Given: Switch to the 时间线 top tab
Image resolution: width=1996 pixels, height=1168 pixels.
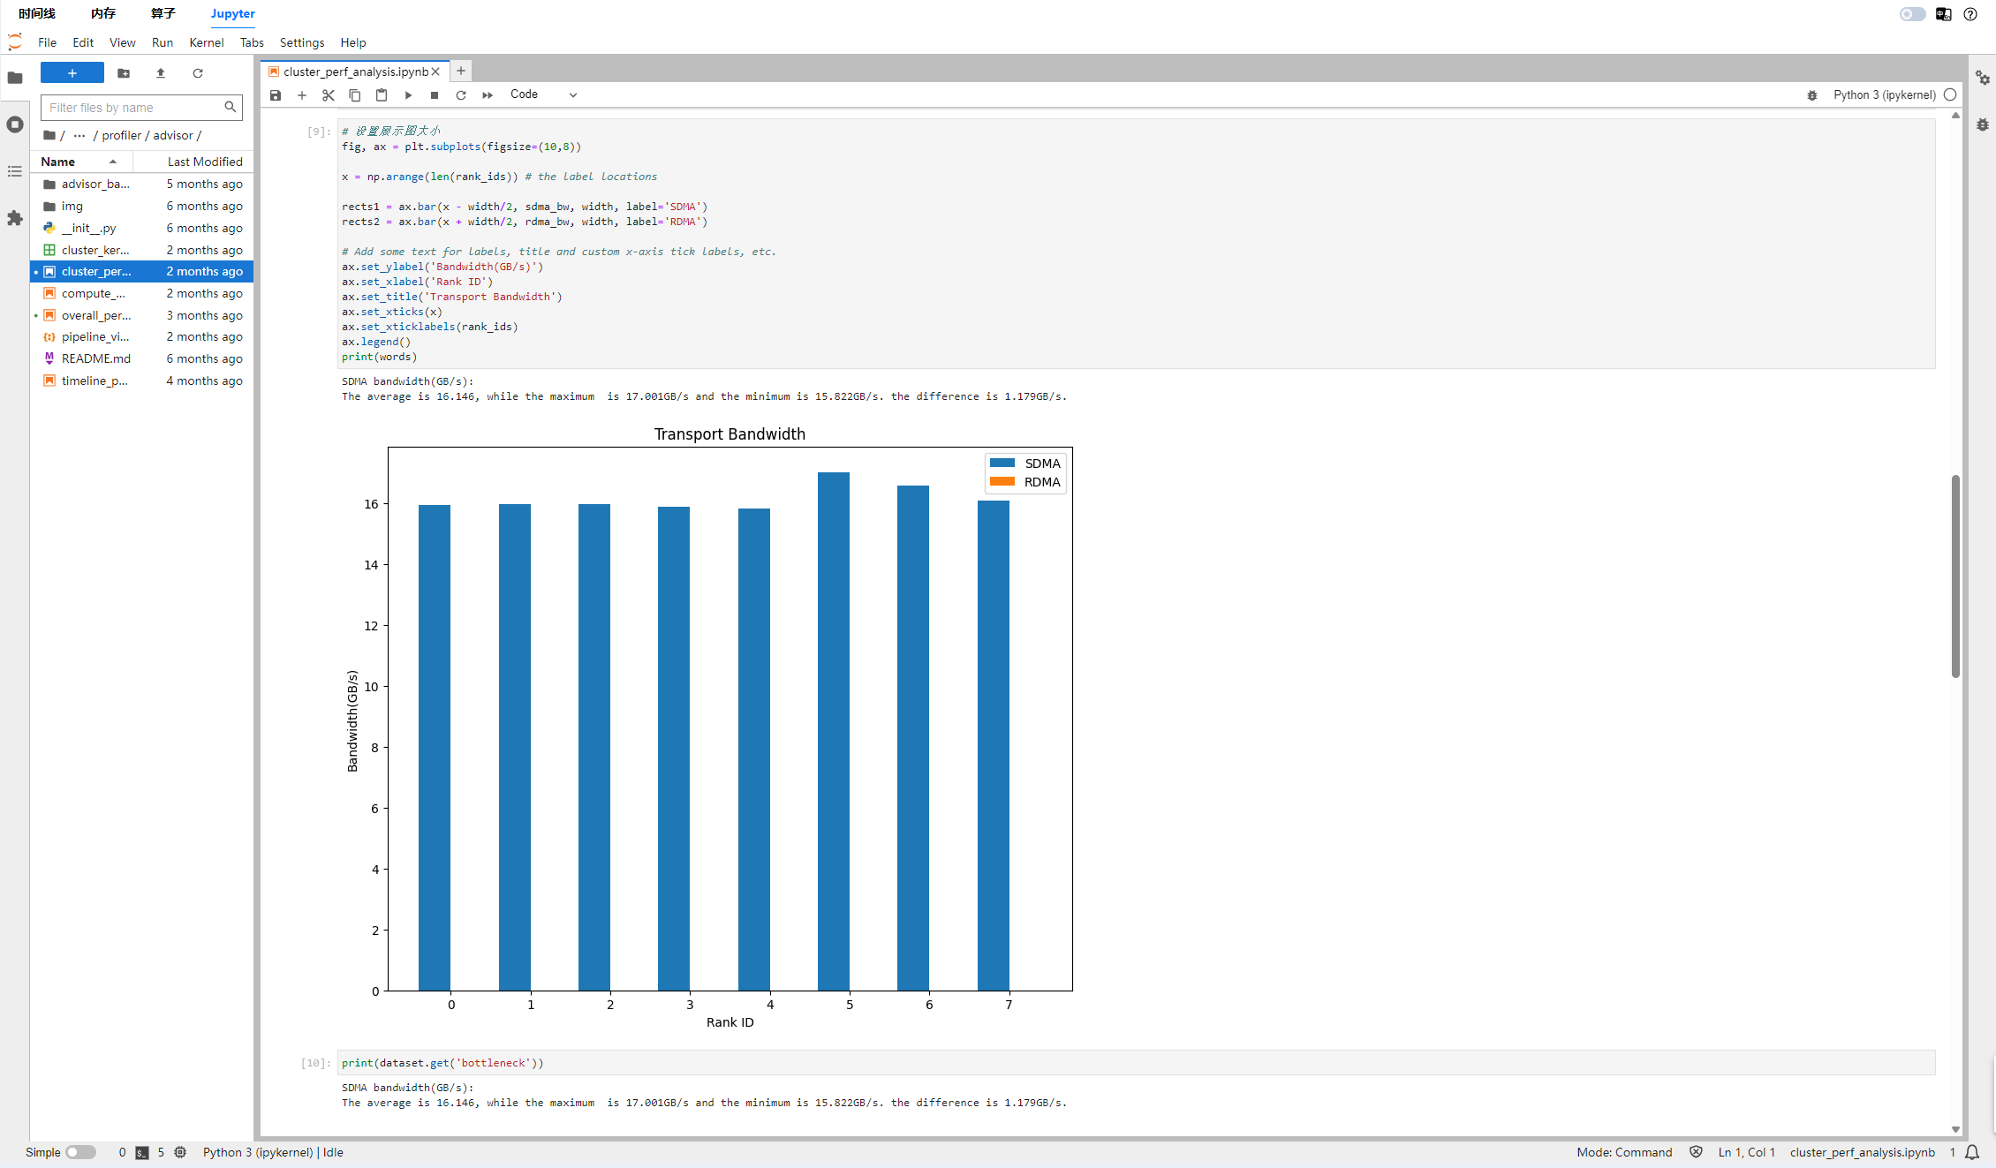Looking at the screenshot, I should pyautogui.click(x=37, y=13).
